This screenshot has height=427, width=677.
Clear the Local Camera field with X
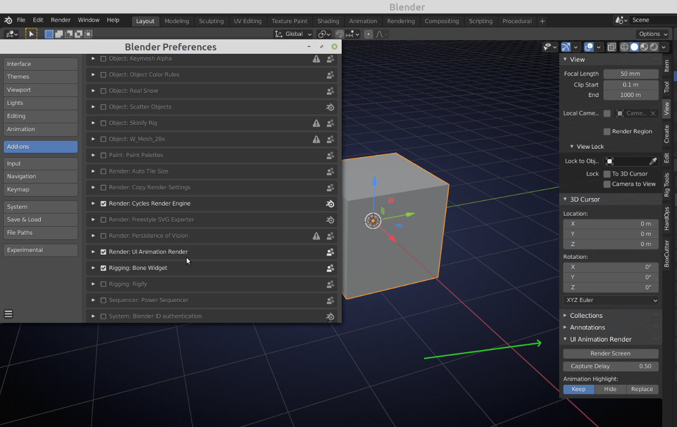[x=653, y=113]
